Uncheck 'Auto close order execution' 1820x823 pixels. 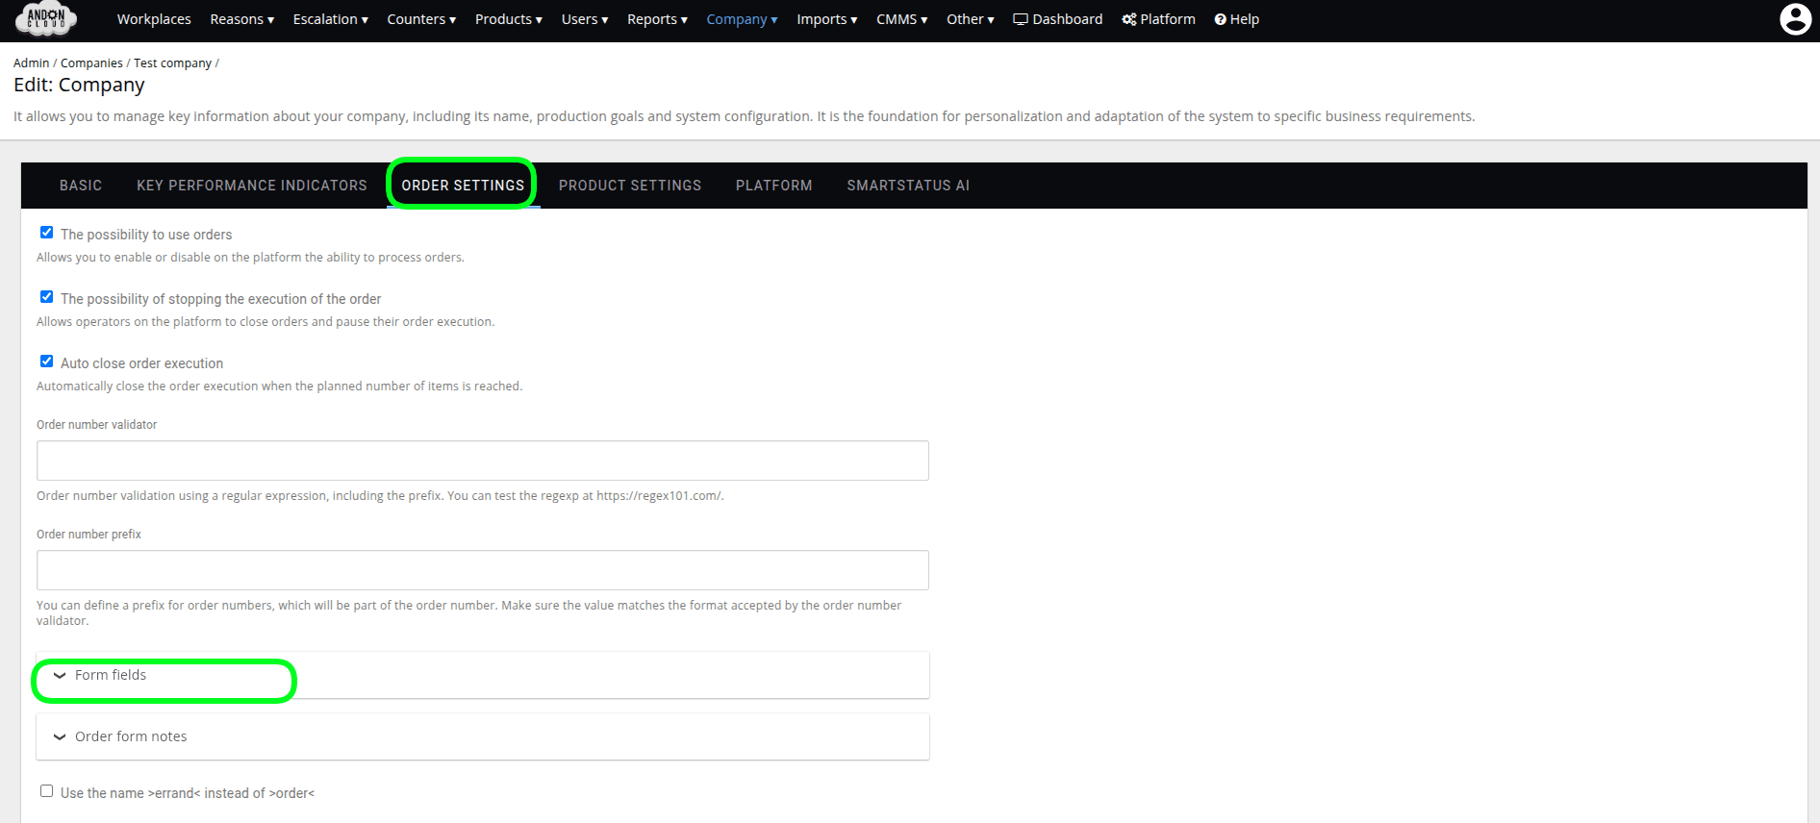pos(46,362)
